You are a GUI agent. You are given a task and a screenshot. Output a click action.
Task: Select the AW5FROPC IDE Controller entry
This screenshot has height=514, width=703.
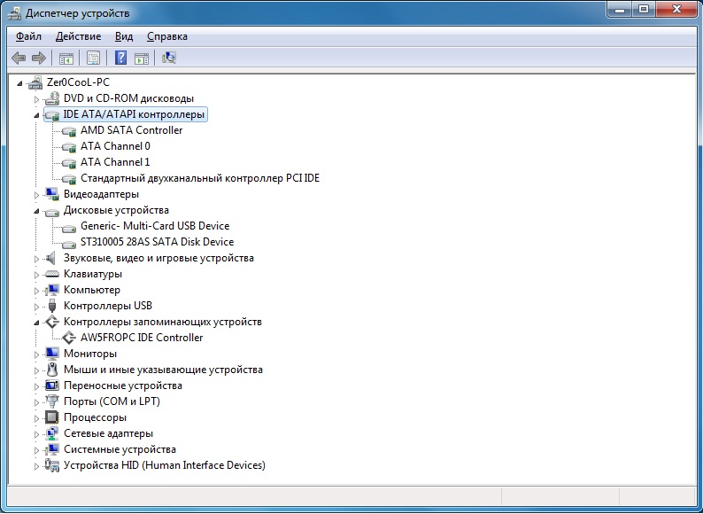142,338
